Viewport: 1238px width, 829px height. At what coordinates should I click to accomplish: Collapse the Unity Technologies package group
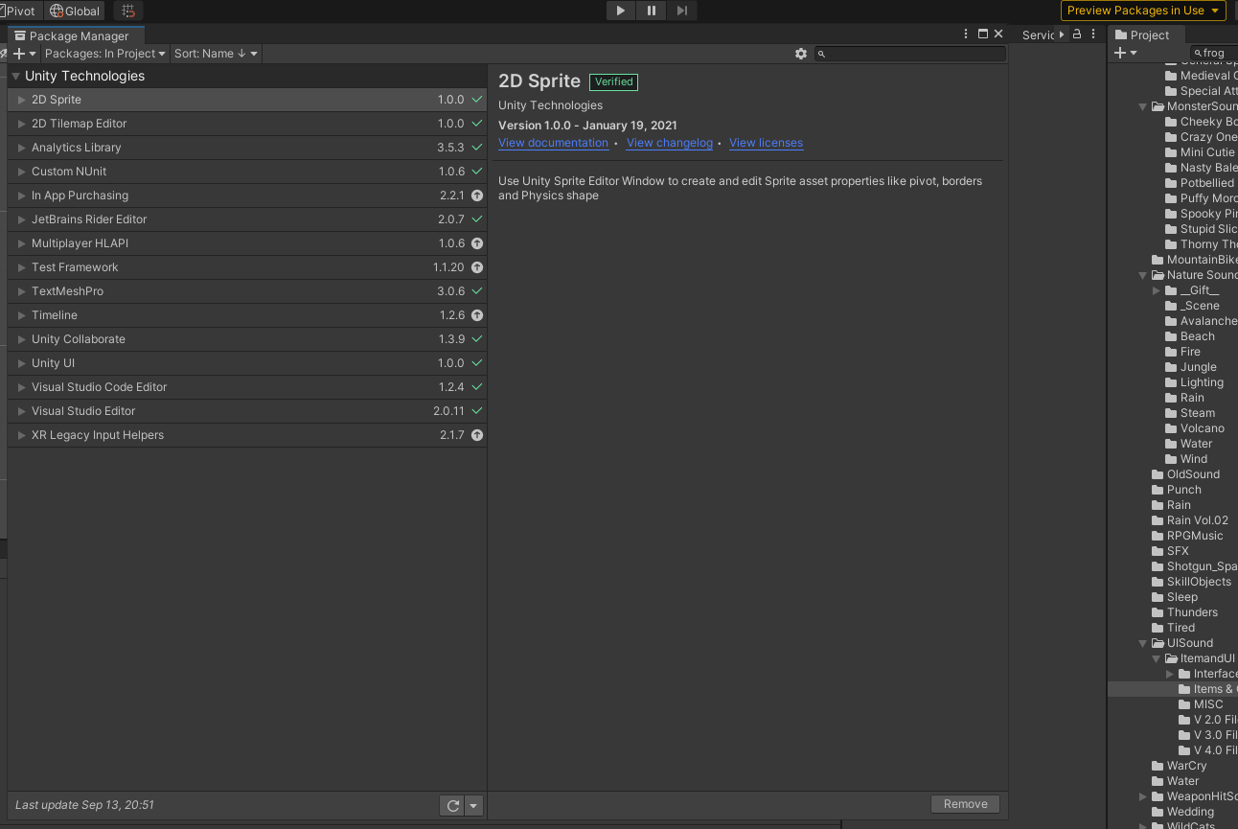15,76
